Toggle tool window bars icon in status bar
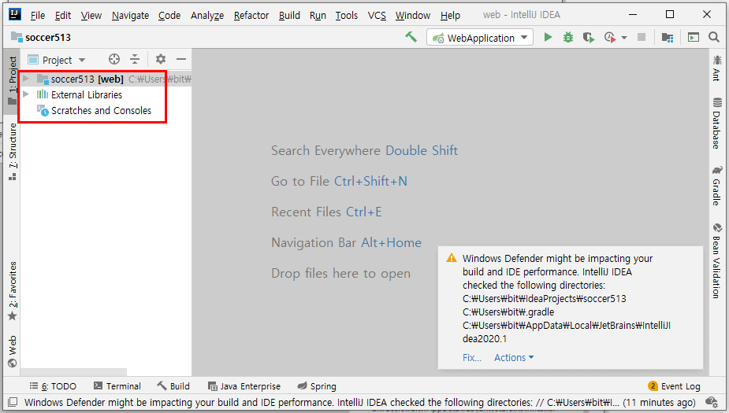The image size is (729, 413). point(13,402)
